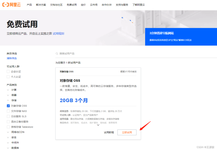Open the 免费试用 nav item
This screenshot has height=150, width=217.
[x=72, y=5]
